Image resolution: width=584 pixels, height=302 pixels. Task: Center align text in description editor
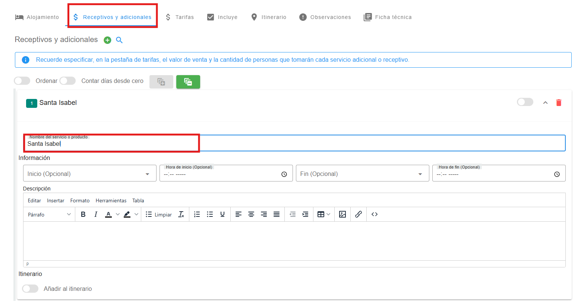[251, 215]
